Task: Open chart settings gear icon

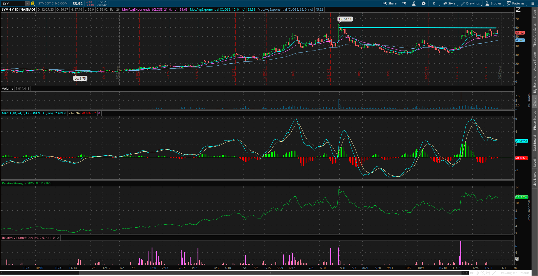Action: click(423, 3)
